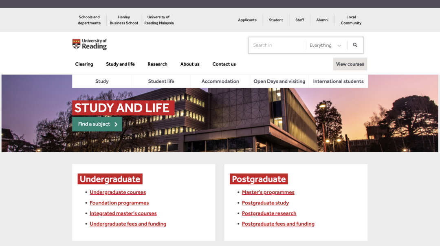440x246 pixels.
Task: Click the Find a subject button
Action: [97, 124]
